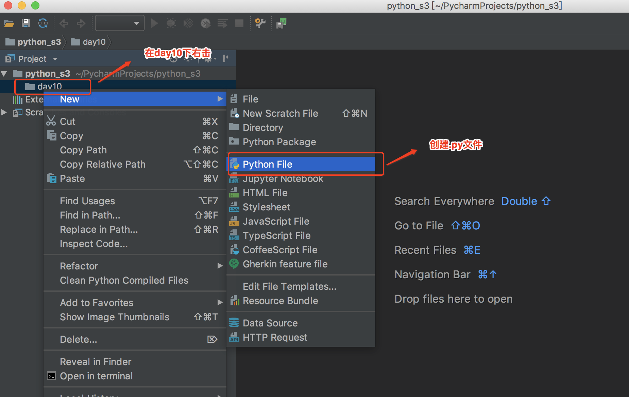Open the New submenu

pos(135,99)
